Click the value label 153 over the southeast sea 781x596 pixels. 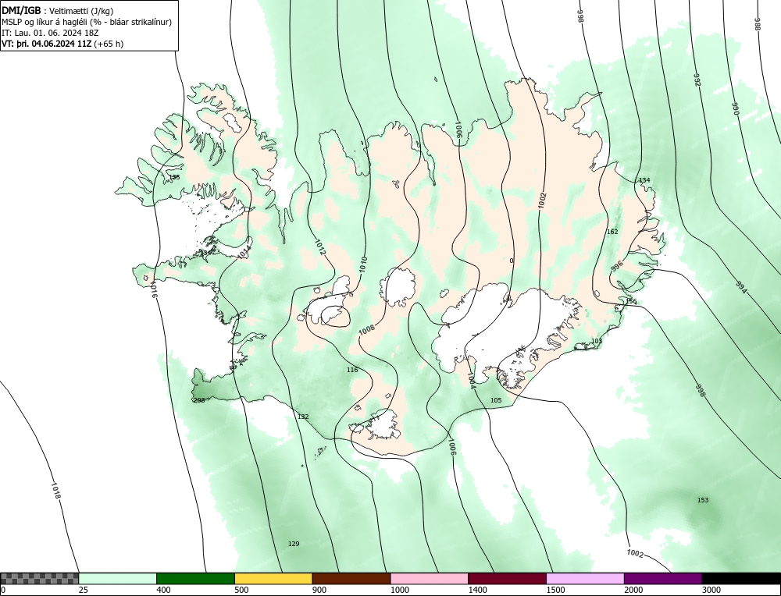tap(703, 500)
